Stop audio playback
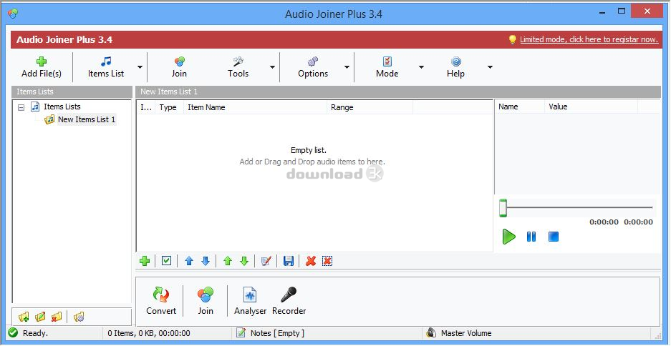 [x=554, y=237]
